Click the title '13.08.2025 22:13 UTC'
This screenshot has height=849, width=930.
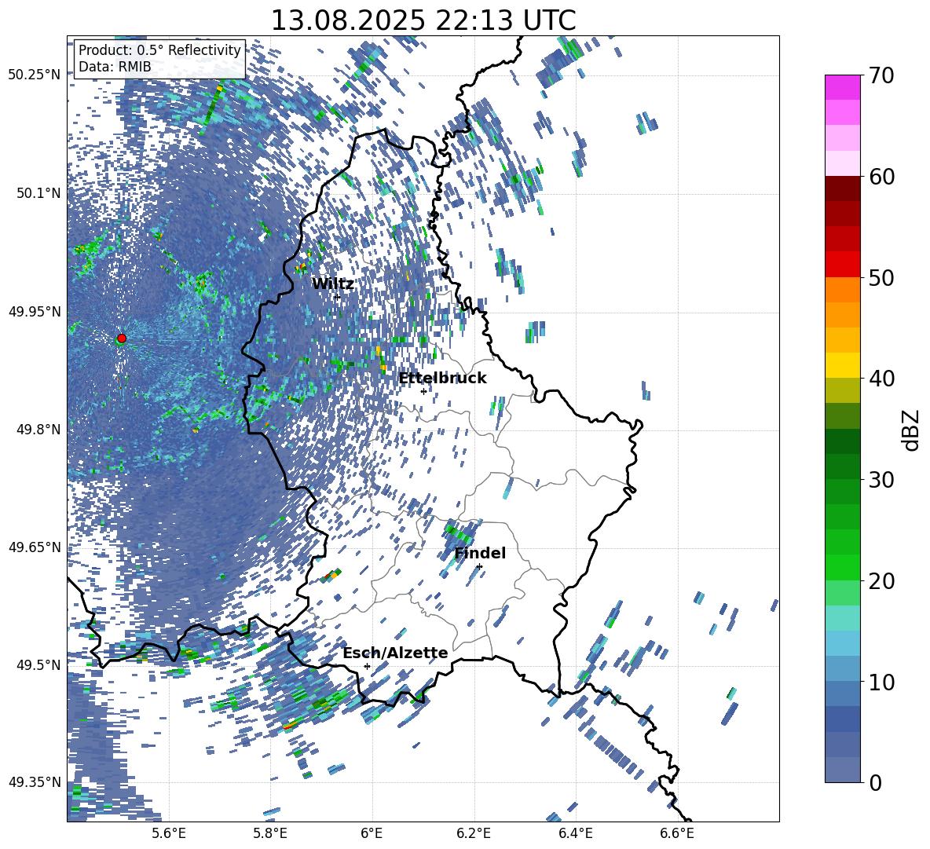click(423, 20)
